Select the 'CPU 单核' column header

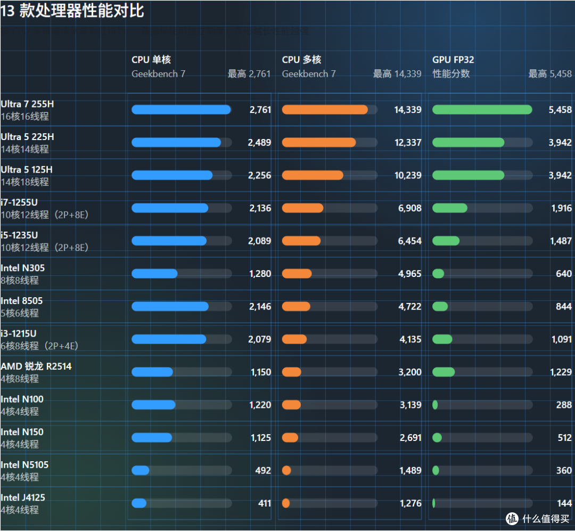pyautogui.click(x=151, y=60)
